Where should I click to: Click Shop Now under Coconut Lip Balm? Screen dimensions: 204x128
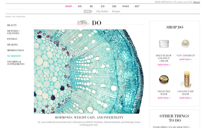186,98
